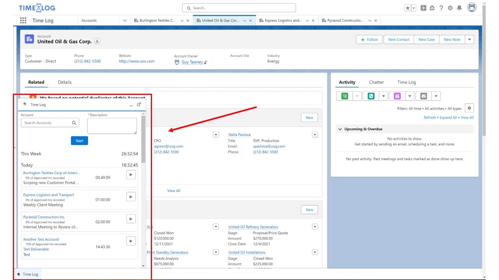
Task: Click change owner icon beside Guy Tawney
Action: coord(205,62)
